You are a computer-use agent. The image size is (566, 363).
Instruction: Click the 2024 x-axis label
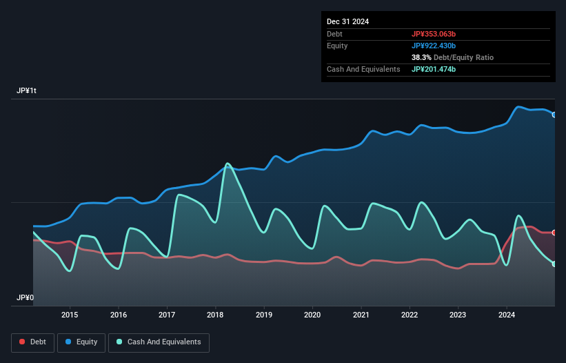[x=507, y=315]
